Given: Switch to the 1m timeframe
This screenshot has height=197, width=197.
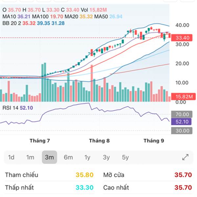Looking at the screenshot, I should [30, 157].
